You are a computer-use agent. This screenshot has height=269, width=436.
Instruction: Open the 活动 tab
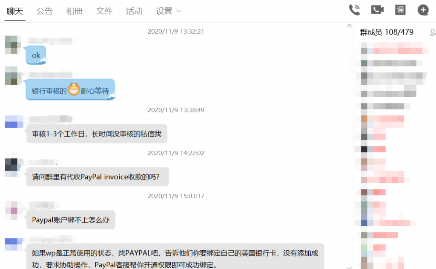pyautogui.click(x=134, y=11)
